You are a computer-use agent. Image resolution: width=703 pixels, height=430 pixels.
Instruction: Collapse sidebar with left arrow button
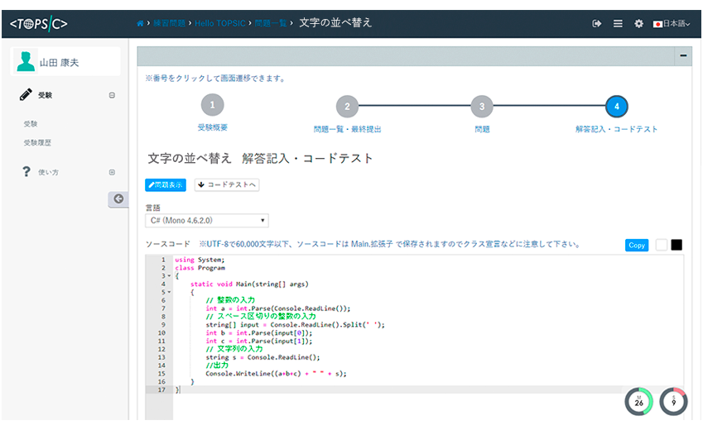click(118, 198)
